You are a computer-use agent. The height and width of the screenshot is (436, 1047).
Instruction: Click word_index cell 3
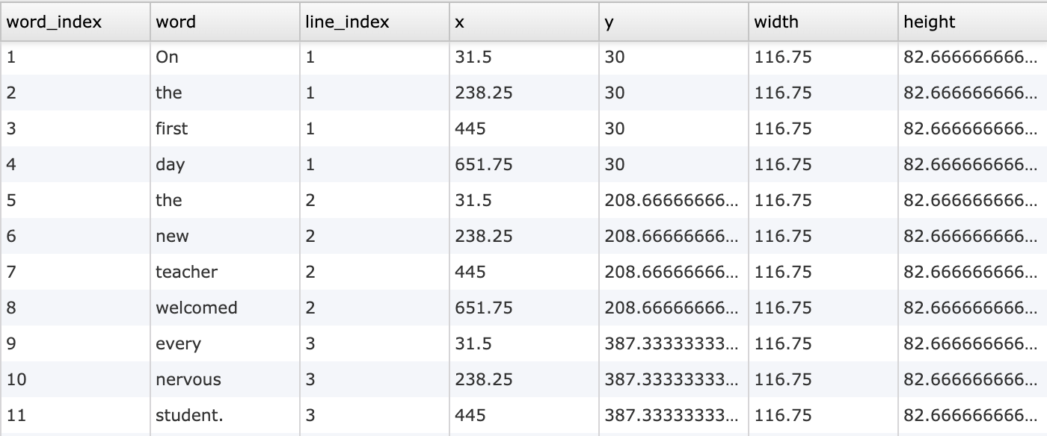pyautogui.click(x=75, y=128)
